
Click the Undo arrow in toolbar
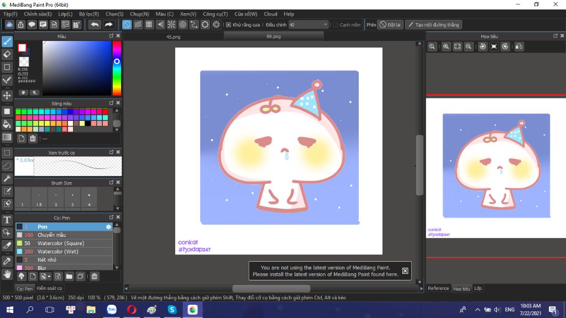(95, 24)
